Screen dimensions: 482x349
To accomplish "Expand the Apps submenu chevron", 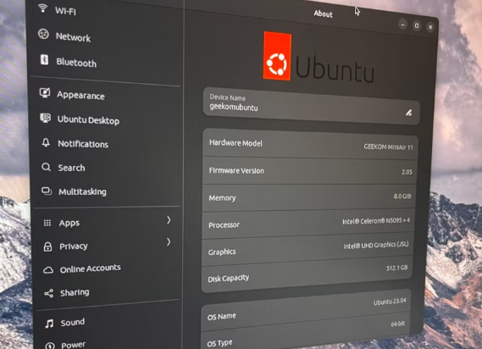I will point(169,220).
